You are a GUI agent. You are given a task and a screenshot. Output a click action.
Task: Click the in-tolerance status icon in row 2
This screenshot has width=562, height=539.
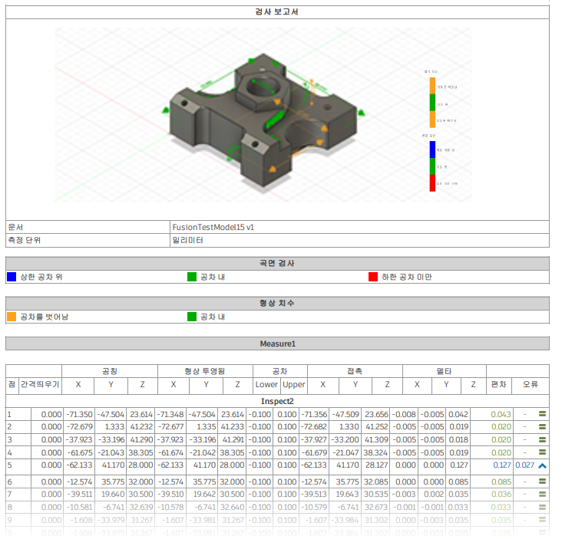(x=542, y=426)
